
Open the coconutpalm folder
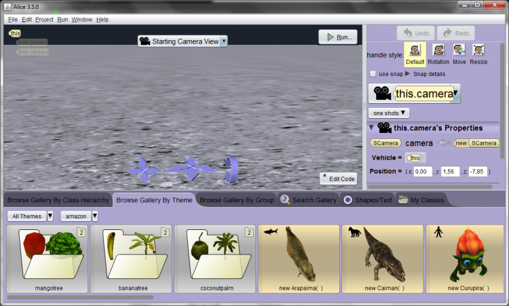pos(215,259)
